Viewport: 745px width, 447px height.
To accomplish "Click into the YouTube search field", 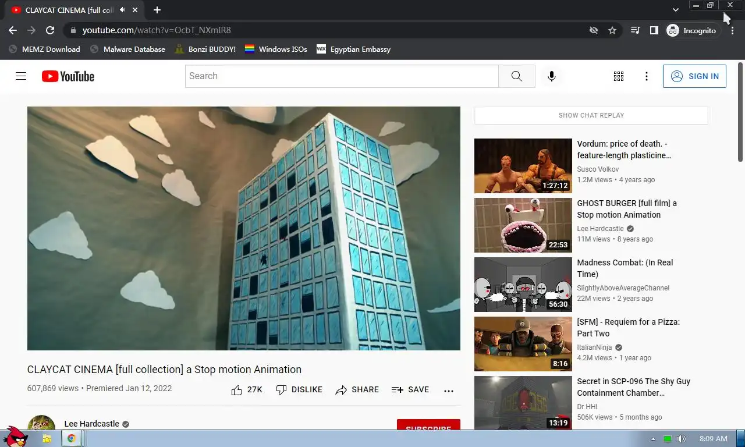I will (342, 76).
